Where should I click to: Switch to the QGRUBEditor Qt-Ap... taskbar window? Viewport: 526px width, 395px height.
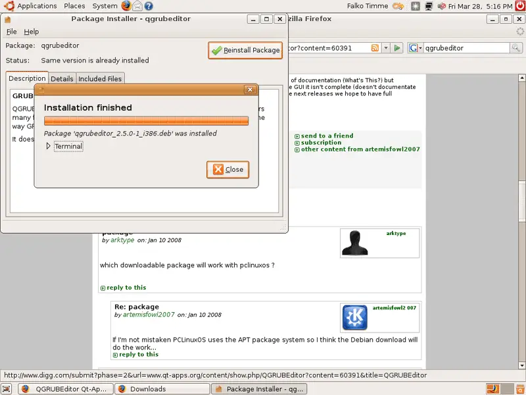[x=65, y=389]
